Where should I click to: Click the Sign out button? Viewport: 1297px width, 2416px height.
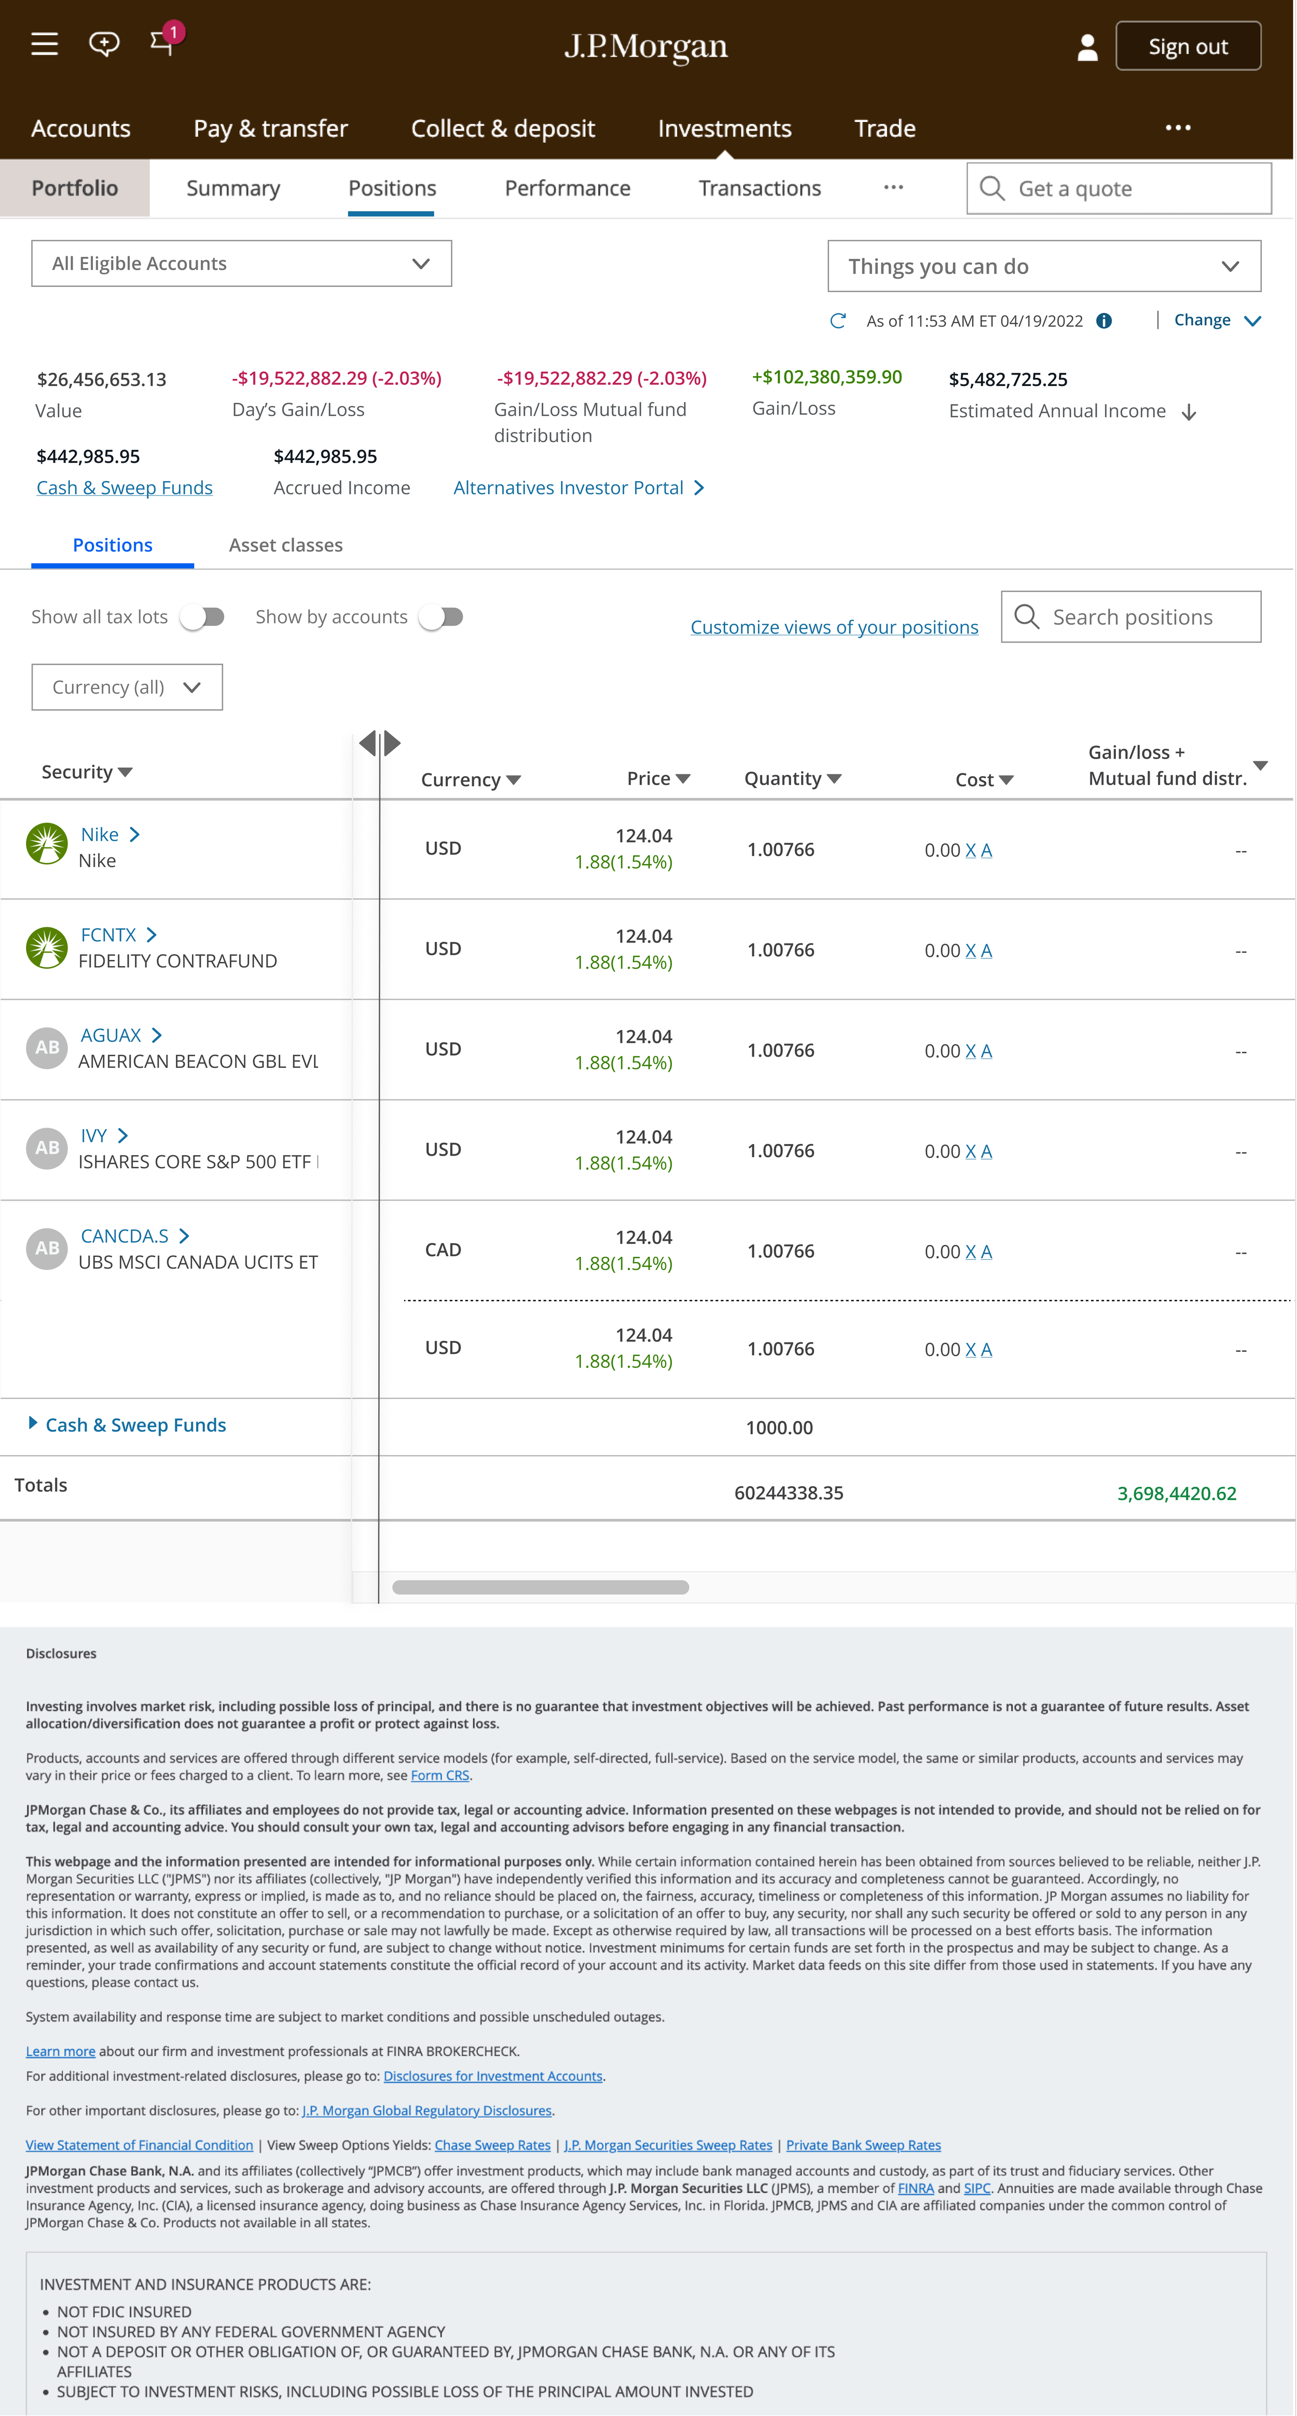click(1188, 47)
